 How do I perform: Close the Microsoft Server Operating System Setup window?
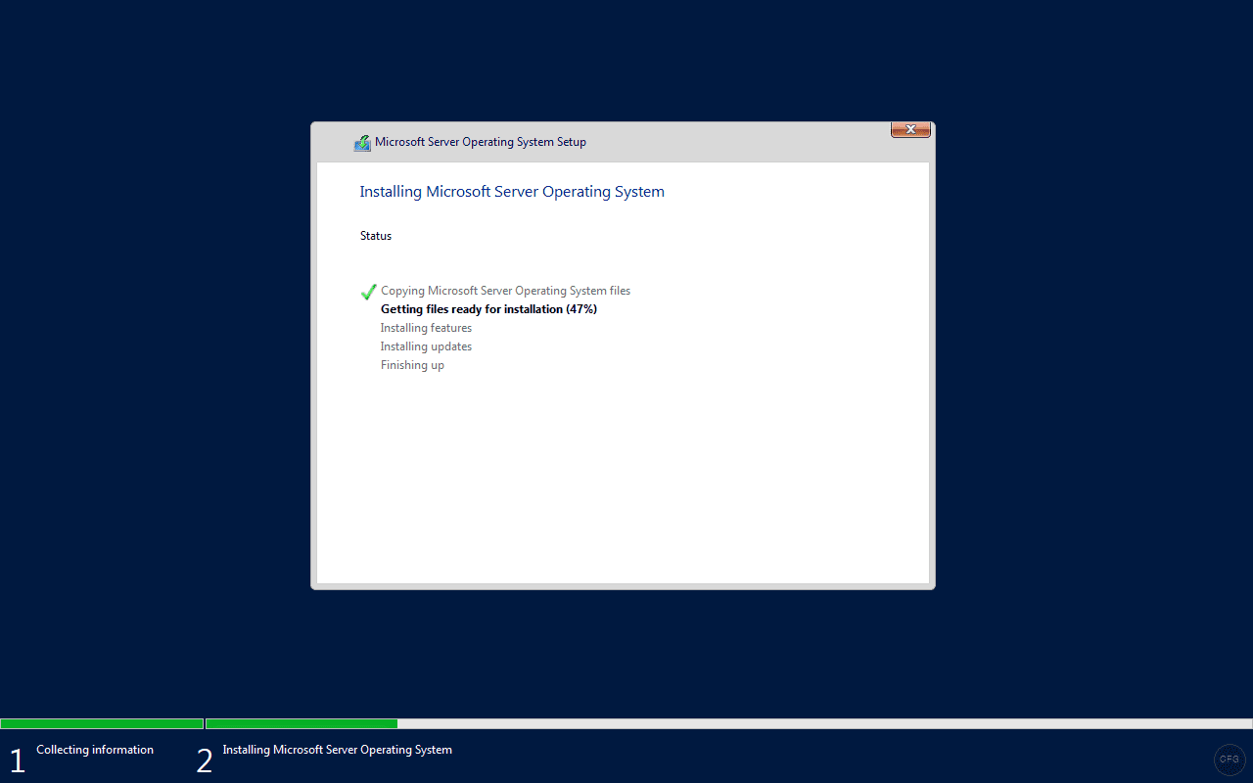point(909,129)
